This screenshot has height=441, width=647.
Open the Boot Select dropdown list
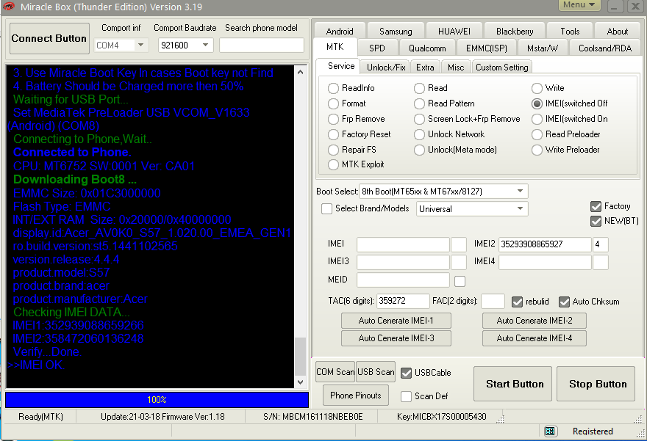[520, 191]
